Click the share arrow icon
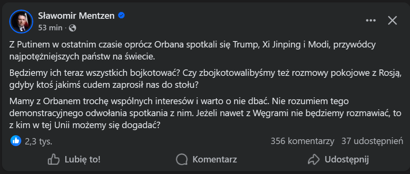Image resolution: width=410 pixels, height=174 pixels. [313, 160]
